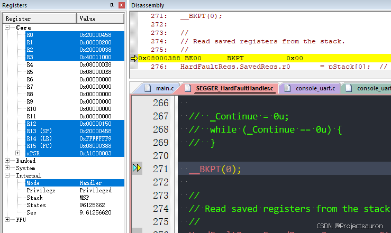This screenshot has width=391, height=233.
Task: Collapse the Internal register group
Action: [x=8, y=175]
